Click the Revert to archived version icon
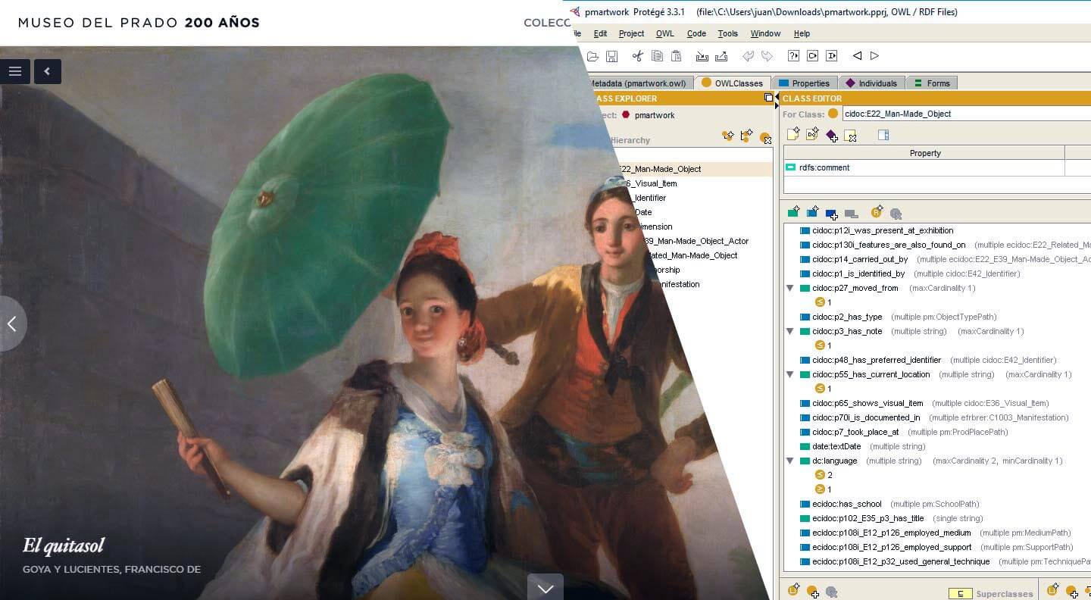Viewport: 1091px width, 600px height. [721, 56]
